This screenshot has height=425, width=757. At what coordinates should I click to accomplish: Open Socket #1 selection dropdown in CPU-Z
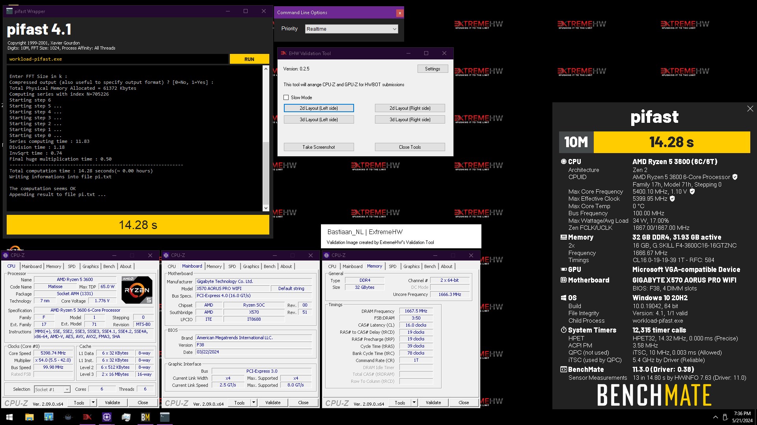pos(52,390)
